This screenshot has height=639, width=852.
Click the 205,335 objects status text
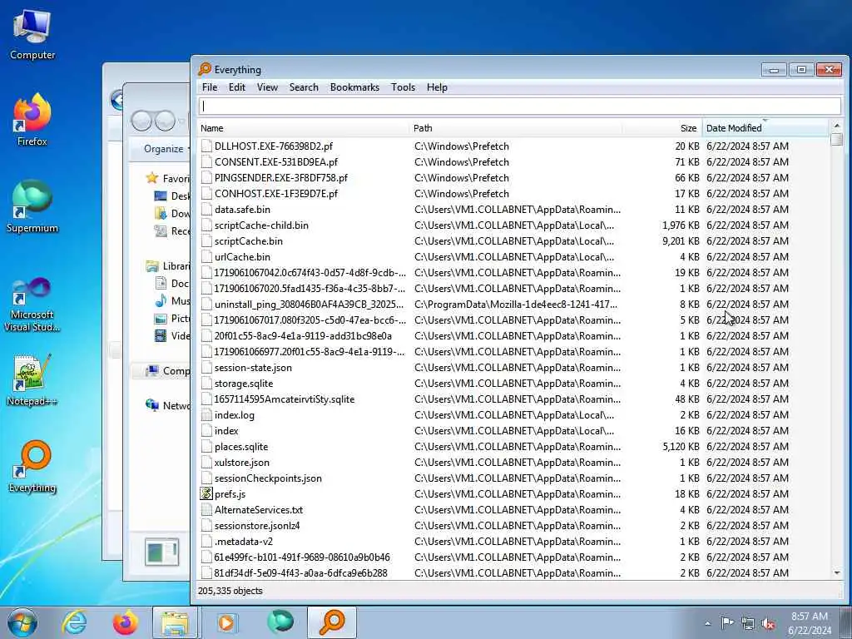(x=230, y=591)
